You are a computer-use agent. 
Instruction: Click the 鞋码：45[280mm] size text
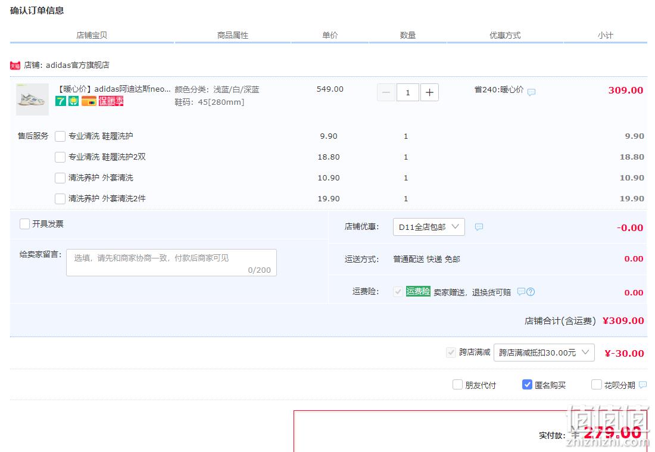pyautogui.click(x=209, y=102)
